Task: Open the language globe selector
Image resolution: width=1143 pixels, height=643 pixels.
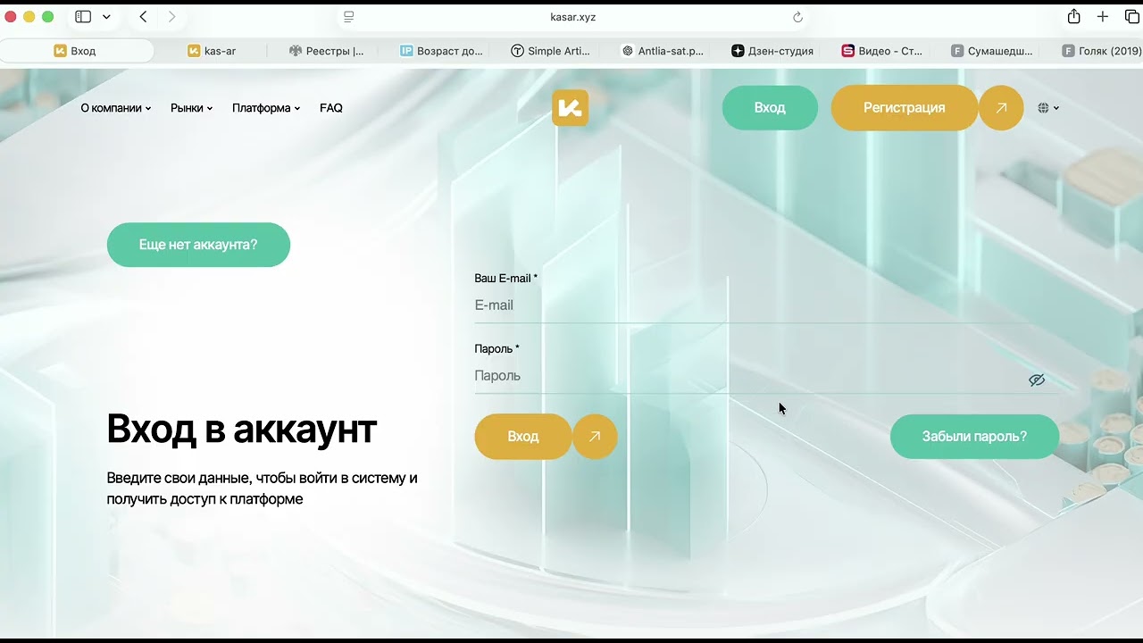Action: point(1048,108)
